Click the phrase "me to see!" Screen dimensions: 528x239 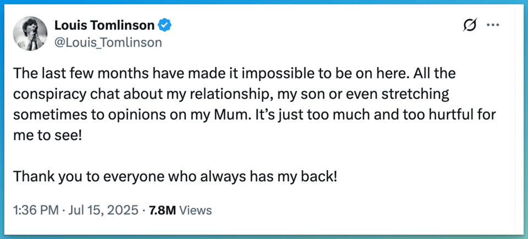pyautogui.click(x=47, y=135)
